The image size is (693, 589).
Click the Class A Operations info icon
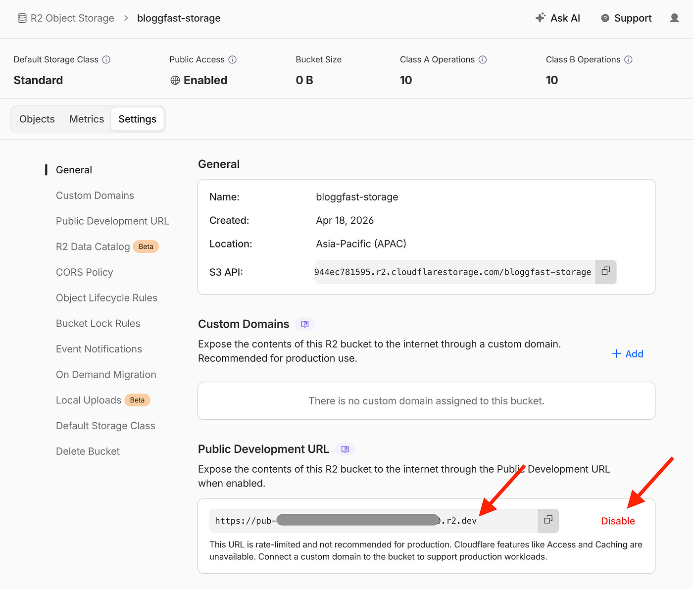pyautogui.click(x=483, y=59)
